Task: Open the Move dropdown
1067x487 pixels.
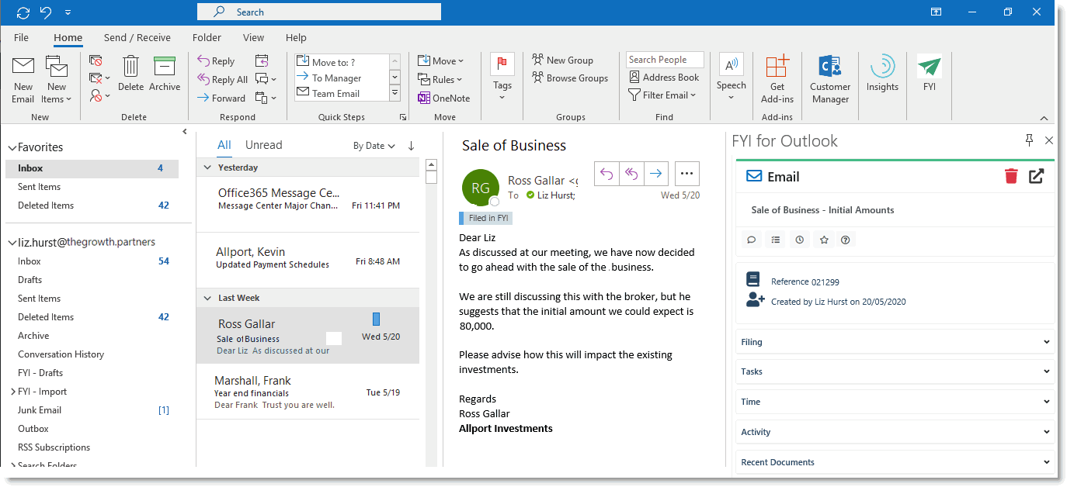Action: [440, 60]
